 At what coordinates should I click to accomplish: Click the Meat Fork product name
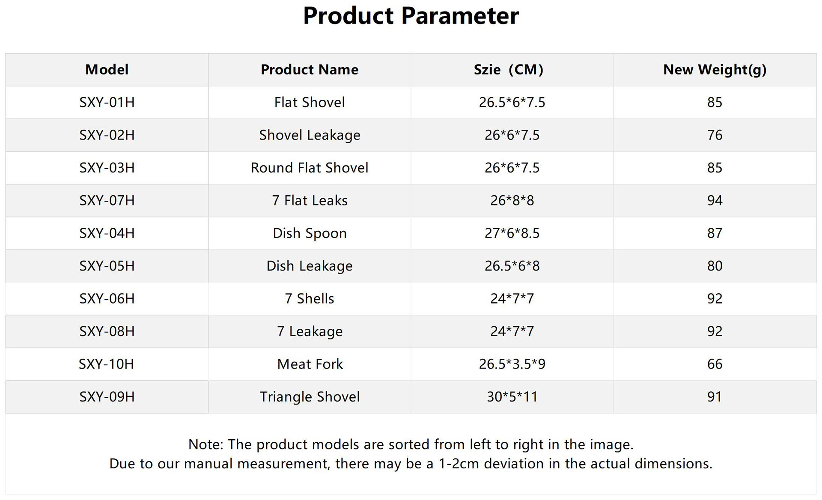point(310,364)
